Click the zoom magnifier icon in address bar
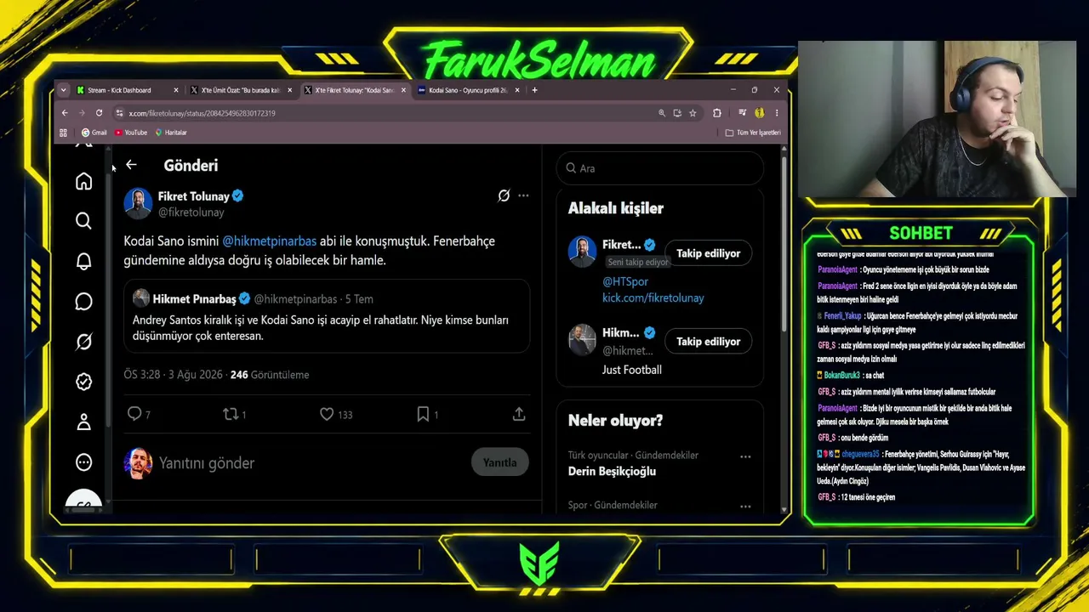The image size is (1089, 612). point(661,113)
